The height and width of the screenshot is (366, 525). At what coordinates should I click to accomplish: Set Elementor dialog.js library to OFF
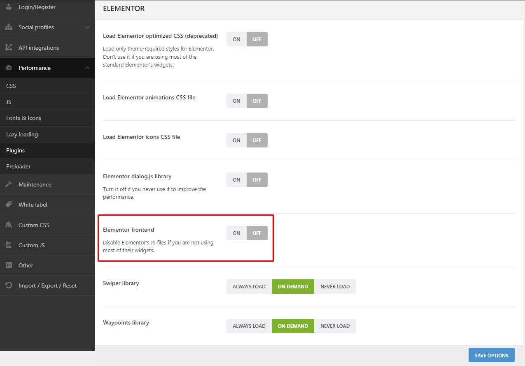[x=257, y=180]
